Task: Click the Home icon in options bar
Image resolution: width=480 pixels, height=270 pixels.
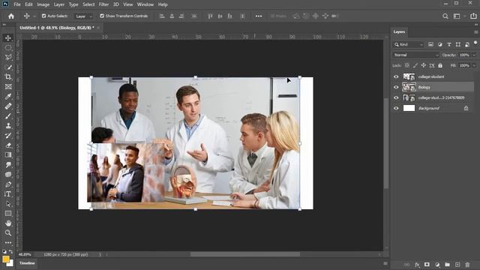Action: click(x=11, y=16)
